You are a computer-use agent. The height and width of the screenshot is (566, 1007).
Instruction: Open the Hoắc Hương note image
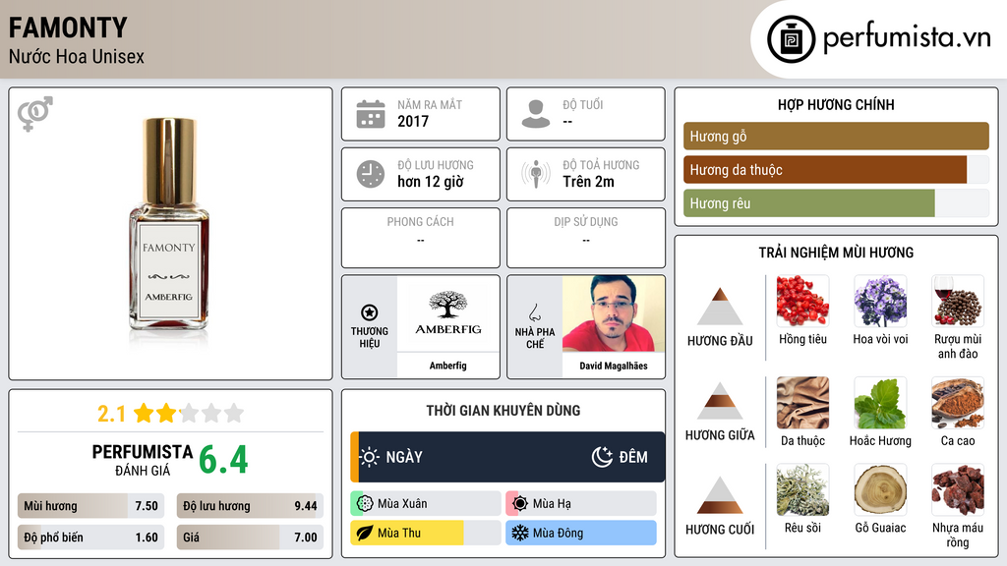[x=880, y=402]
